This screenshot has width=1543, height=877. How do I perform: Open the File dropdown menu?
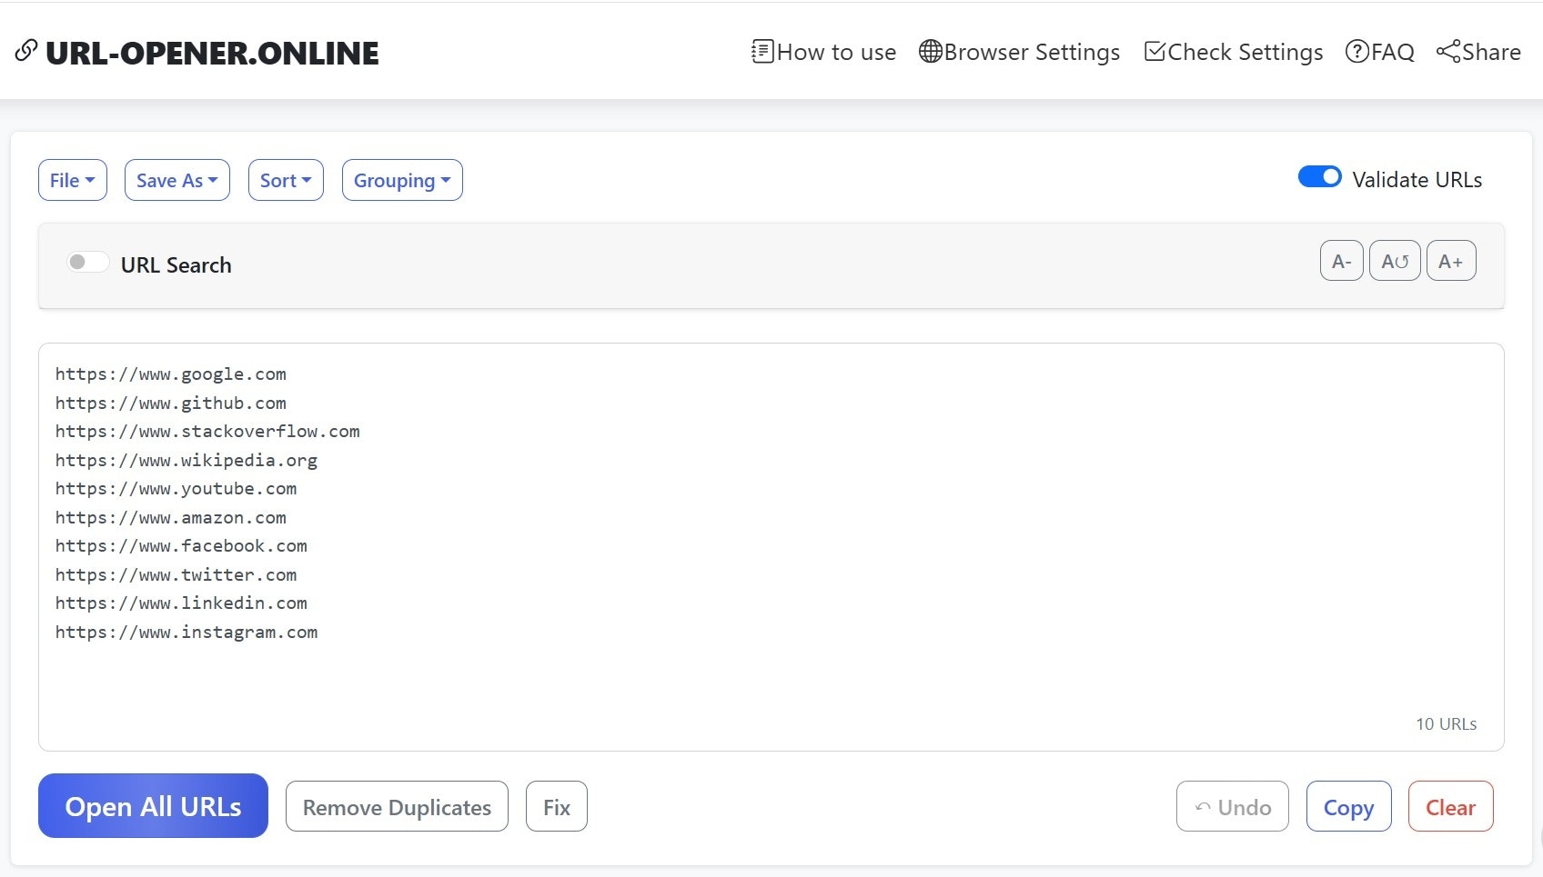pyautogui.click(x=73, y=180)
